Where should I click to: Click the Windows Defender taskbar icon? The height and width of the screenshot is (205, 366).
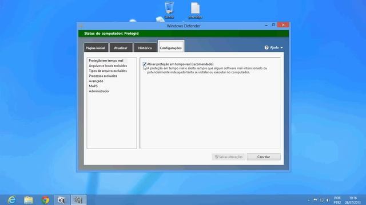tap(78, 200)
